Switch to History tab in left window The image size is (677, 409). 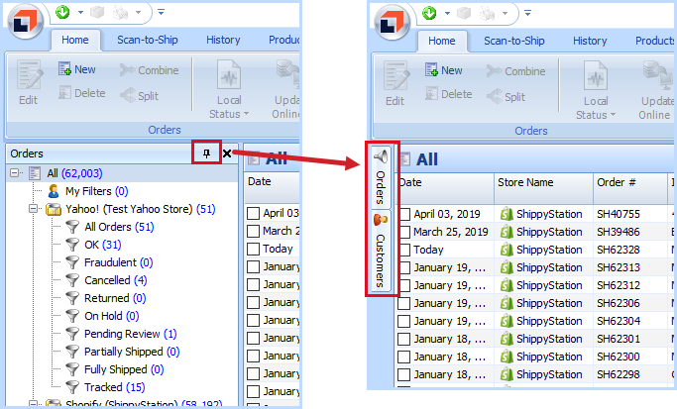(223, 40)
